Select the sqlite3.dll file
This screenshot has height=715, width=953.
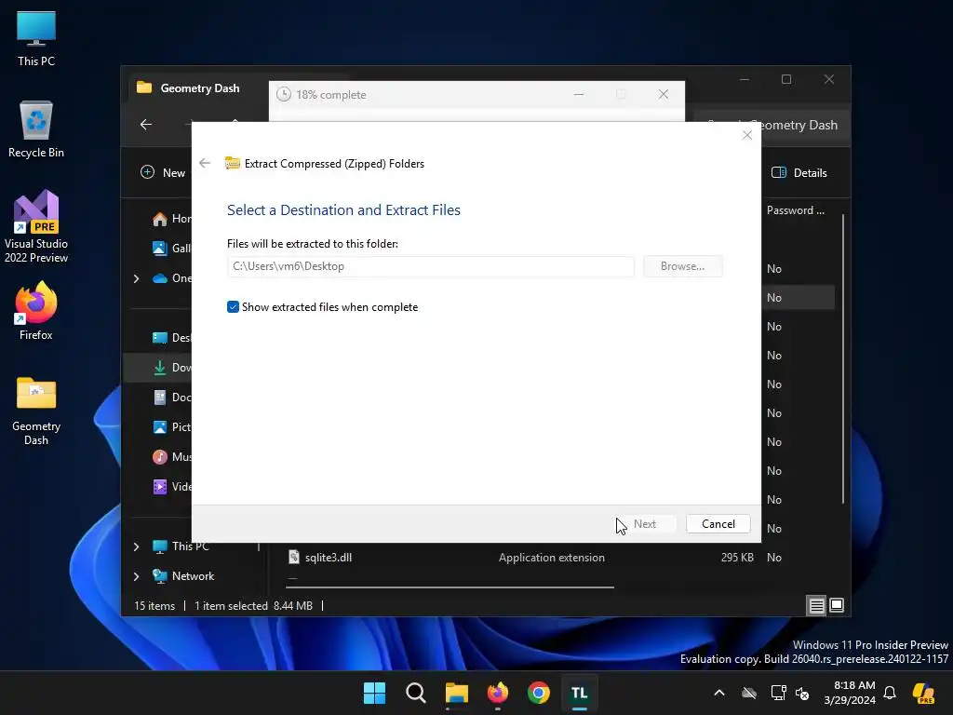[x=329, y=557]
